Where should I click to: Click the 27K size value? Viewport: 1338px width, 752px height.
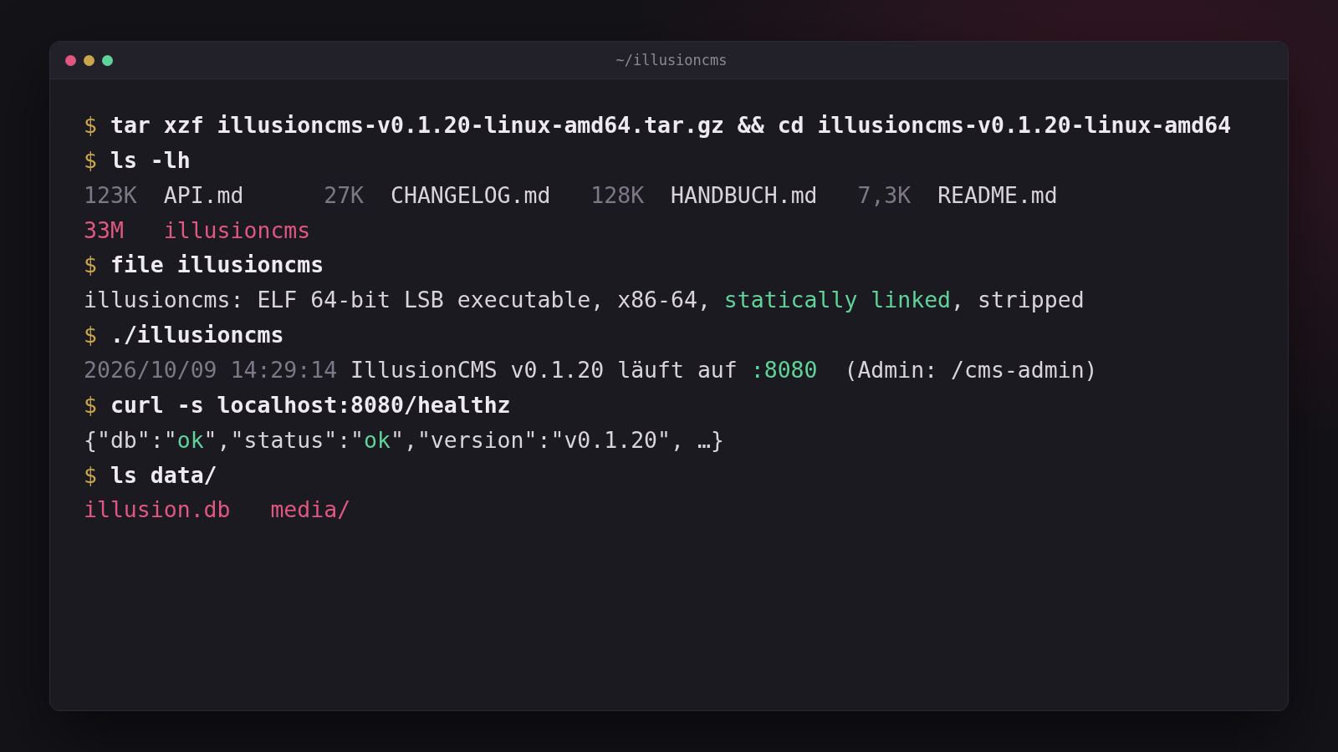point(344,196)
